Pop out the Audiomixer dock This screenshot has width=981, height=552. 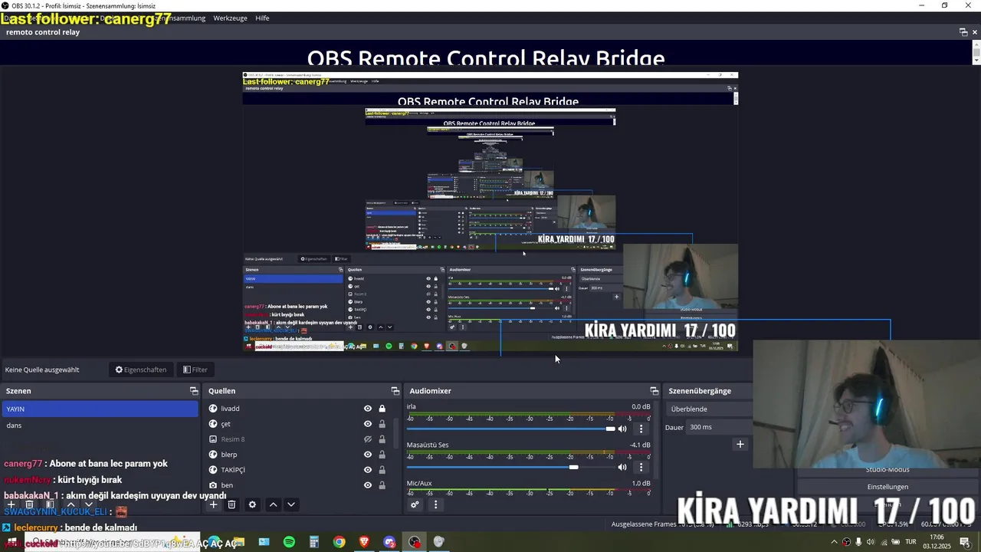(x=655, y=391)
